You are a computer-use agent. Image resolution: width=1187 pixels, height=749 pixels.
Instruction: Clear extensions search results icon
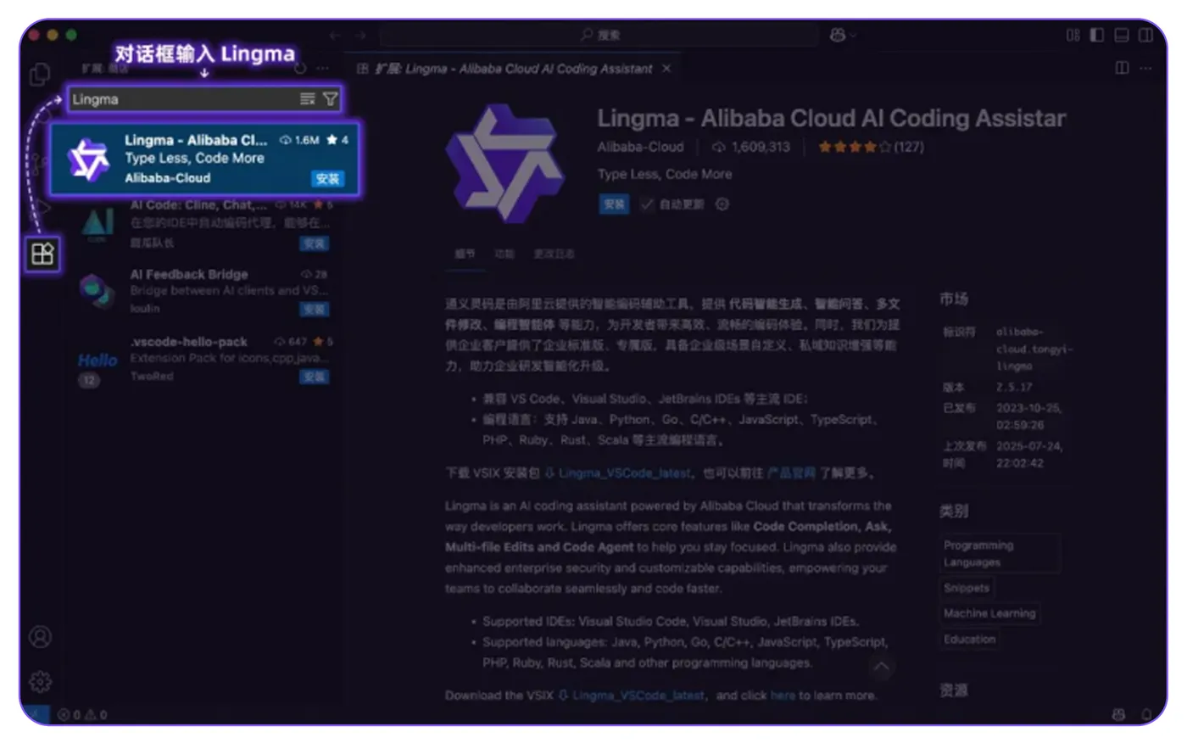308,99
